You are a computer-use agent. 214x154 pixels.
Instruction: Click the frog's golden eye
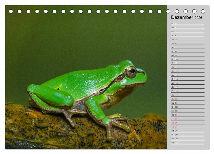pos(131,72)
